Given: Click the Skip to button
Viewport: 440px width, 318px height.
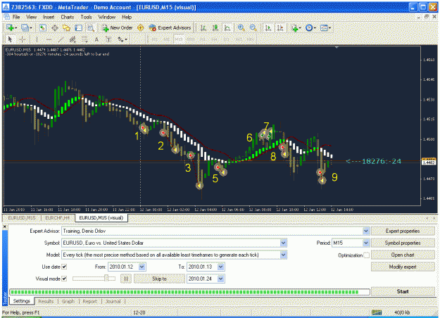Looking at the screenshot, I should pyautogui.click(x=159, y=279).
